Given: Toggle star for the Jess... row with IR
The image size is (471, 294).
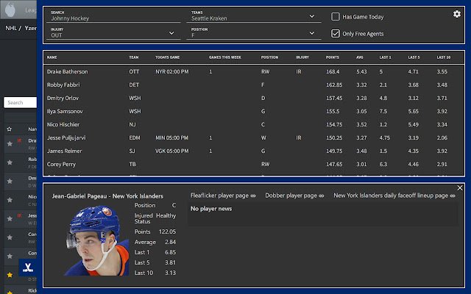Looking at the screenshot, I should point(10,219).
